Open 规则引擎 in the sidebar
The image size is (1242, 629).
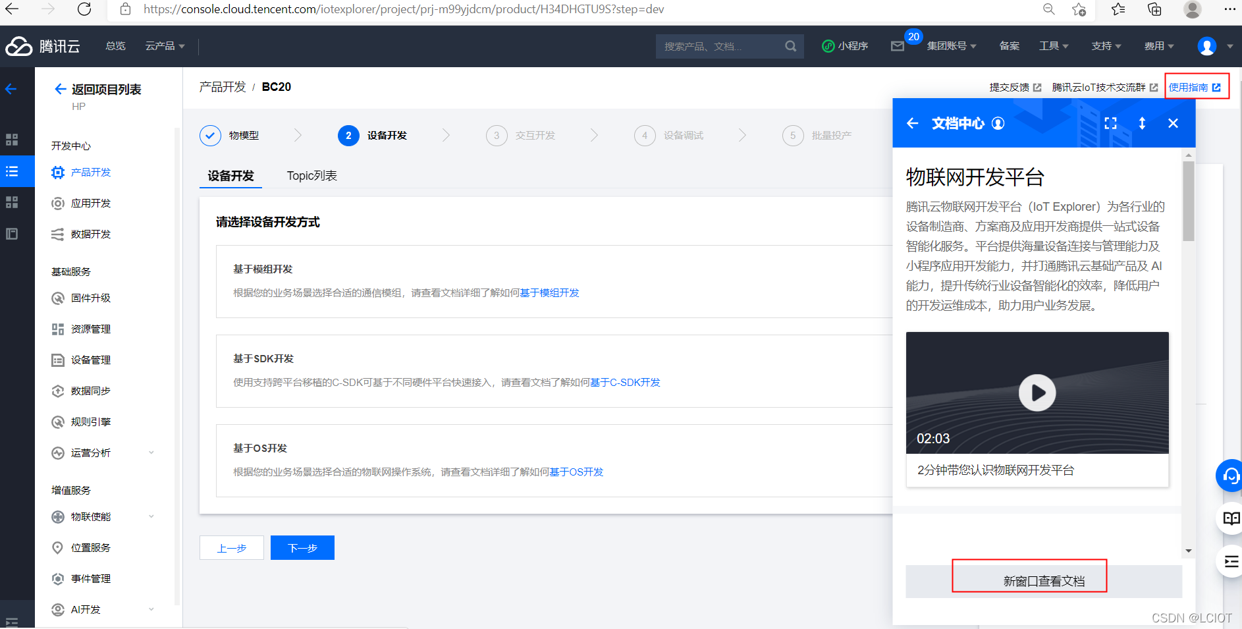click(x=91, y=422)
